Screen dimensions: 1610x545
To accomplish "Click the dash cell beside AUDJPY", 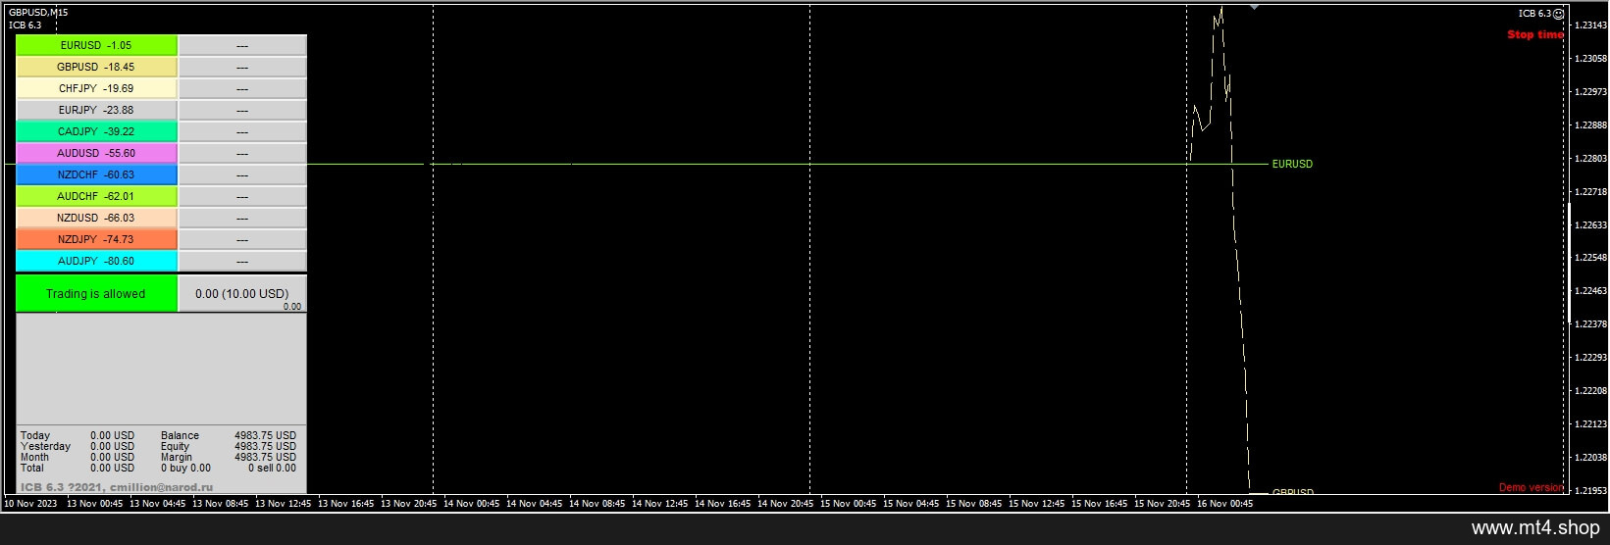I will click(242, 261).
